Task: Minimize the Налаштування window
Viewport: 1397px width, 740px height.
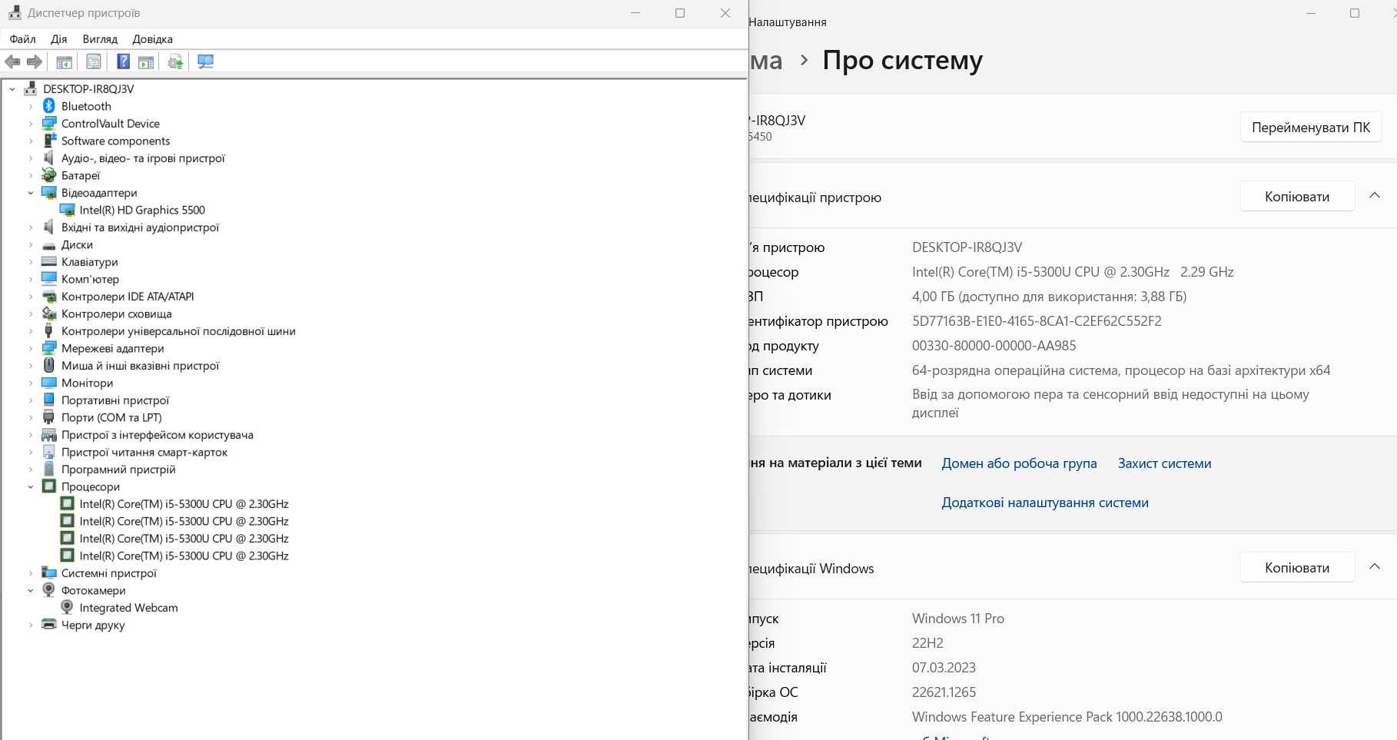Action: coord(1311,13)
